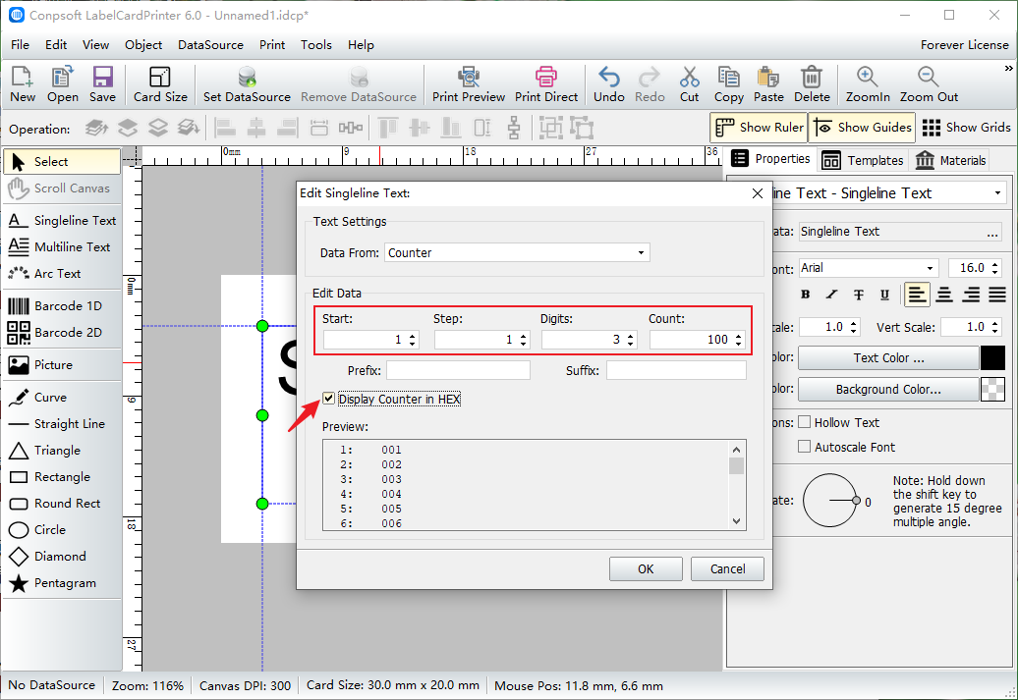
Task: Zoom in on the canvas
Action: [x=868, y=84]
